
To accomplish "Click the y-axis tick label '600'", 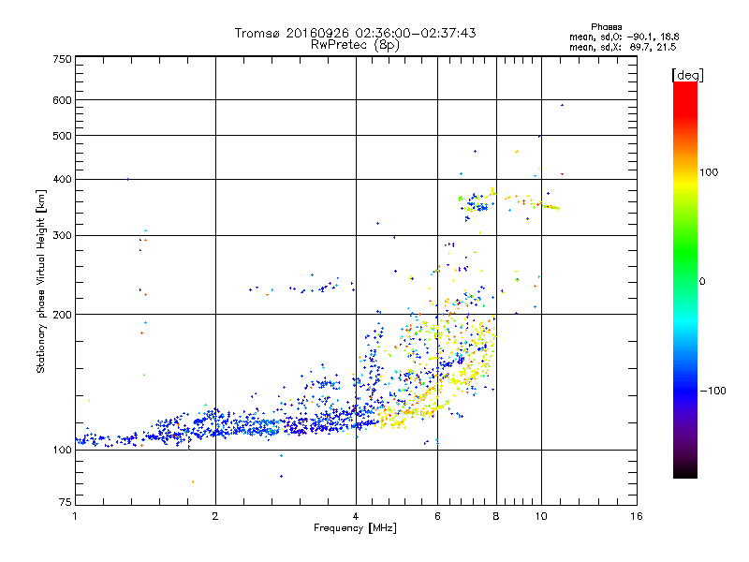I will [x=63, y=100].
